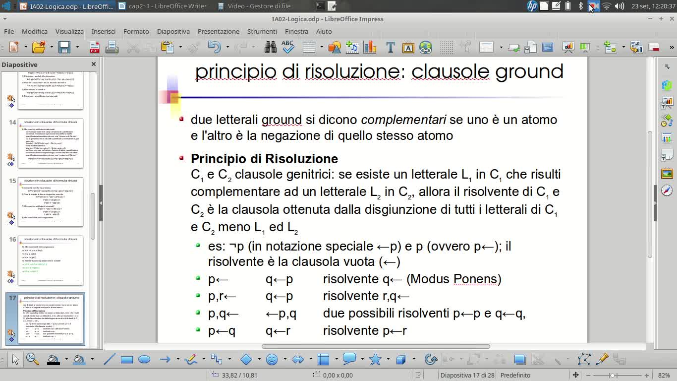677x381 pixels.
Task: Switch to the Video Gestore di file window
Action: tap(254, 6)
